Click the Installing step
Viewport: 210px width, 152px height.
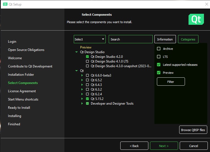(x=15, y=116)
